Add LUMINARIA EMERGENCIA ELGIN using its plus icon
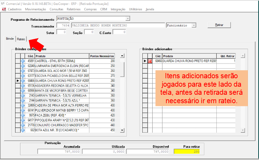 [x=23, y=66]
